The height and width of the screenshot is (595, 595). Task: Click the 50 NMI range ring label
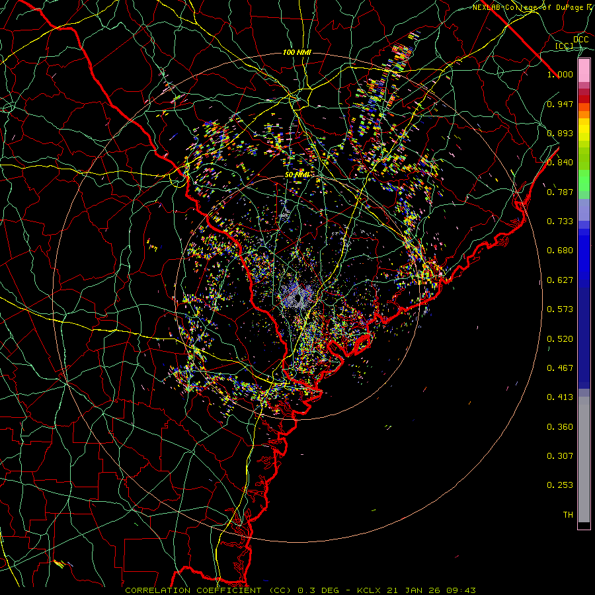pyautogui.click(x=297, y=175)
